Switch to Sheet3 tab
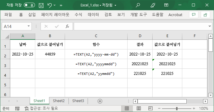The image size is (214, 112). click(78, 101)
